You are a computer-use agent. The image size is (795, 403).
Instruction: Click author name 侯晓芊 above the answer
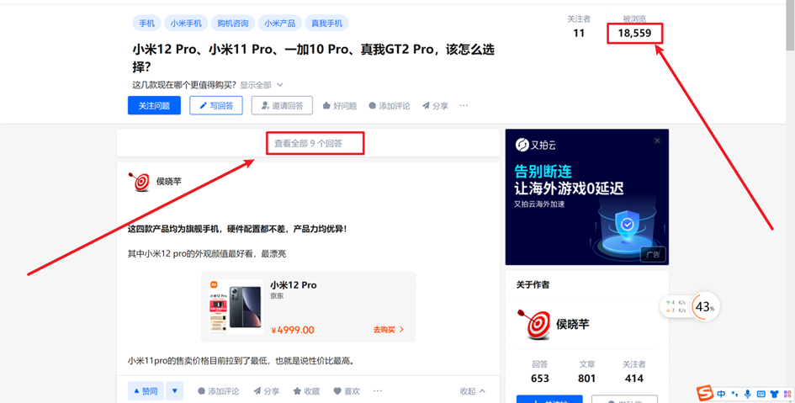(169, 182)
